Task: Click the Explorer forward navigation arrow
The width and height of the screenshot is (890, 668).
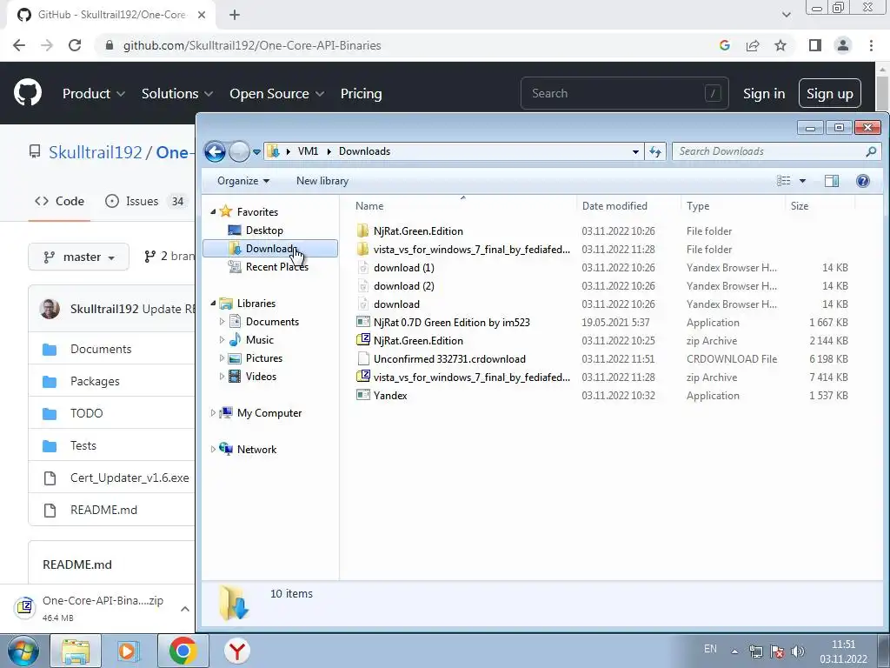Action: pyautogui.click(x=239, y=151)
